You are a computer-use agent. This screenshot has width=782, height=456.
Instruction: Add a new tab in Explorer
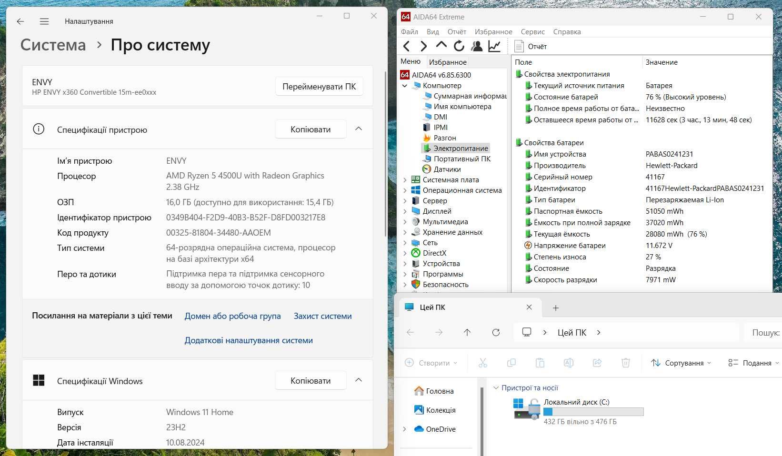click(x=555, y=308)
